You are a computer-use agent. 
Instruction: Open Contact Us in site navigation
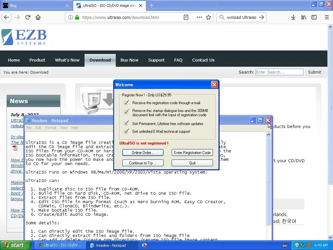point(203,60)
